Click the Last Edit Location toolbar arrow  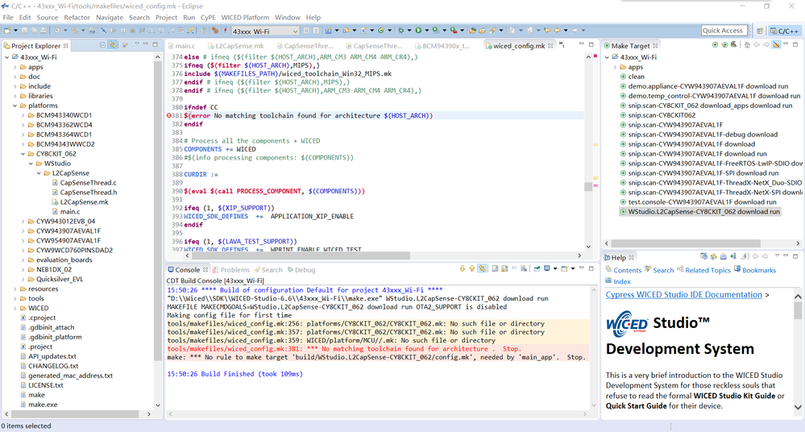tap(547, 31)
